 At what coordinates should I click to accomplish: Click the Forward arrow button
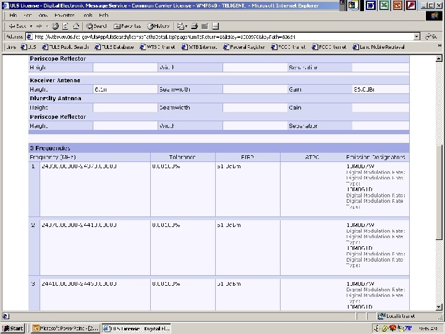pyautogui.click(x=39, y=26)
